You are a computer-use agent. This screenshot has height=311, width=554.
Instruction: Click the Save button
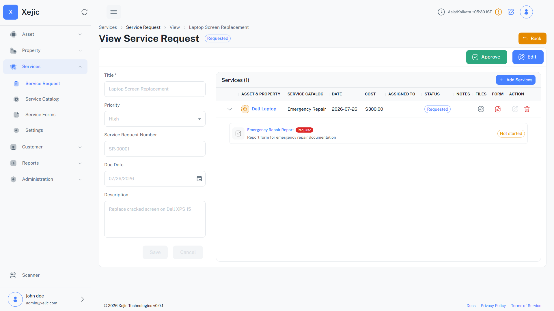[155, 252]
